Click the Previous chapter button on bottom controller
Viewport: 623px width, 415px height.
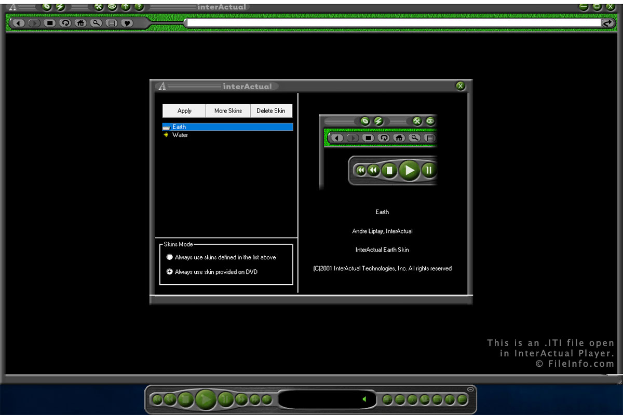(x=157, y=399)
